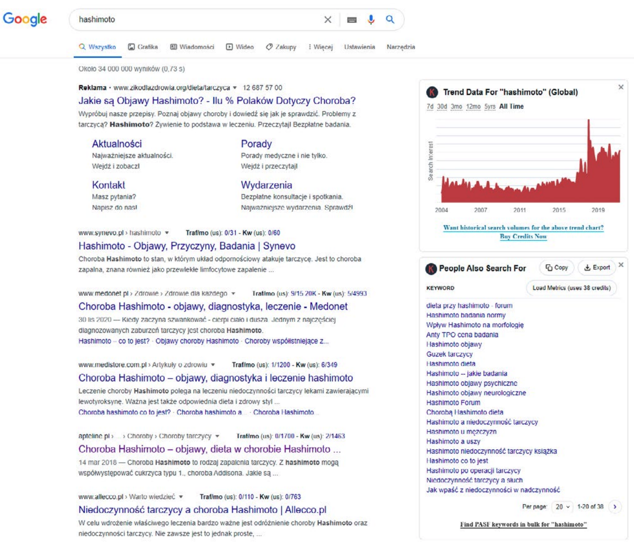
Task: Select keyword 'Hashimoto po operacji tarczycy'
Action: point(473,471)
